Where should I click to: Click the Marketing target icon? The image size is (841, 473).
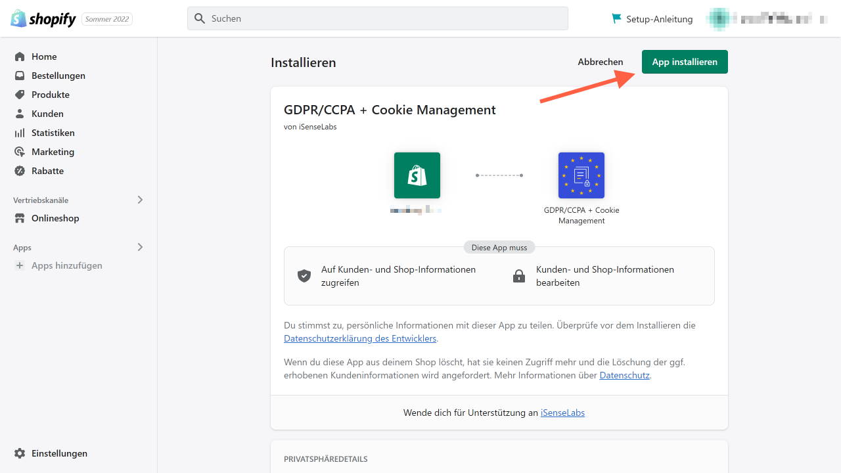click(x=20, y=152)
